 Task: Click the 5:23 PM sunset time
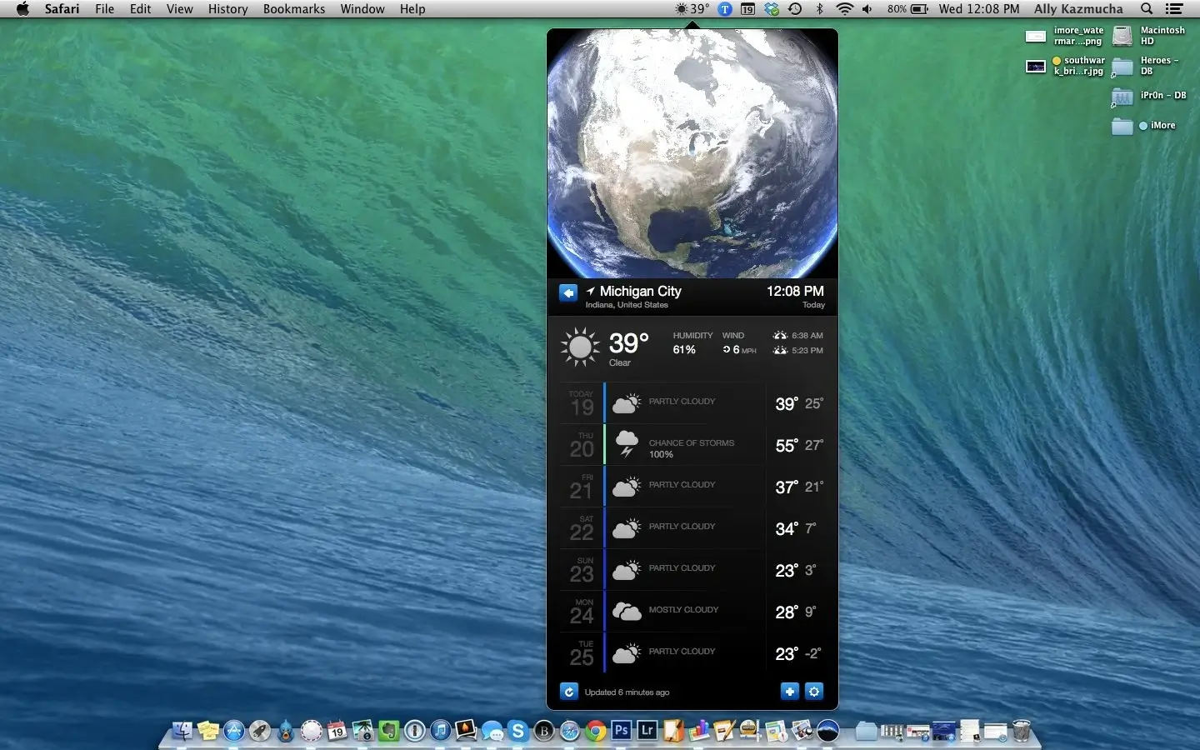coord(798,350)
